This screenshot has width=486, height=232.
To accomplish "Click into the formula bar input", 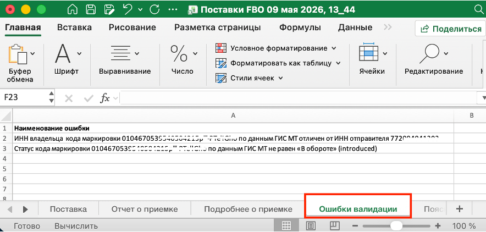I will [298, 98].
